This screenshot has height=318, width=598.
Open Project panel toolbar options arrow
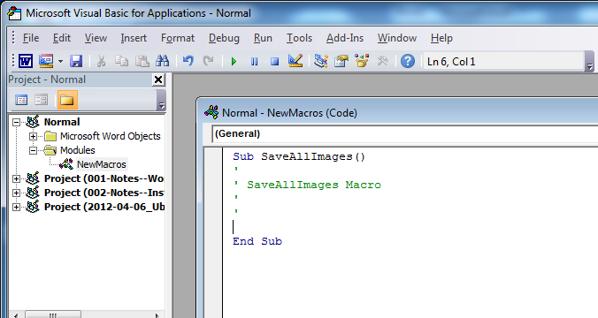point(161,101)
